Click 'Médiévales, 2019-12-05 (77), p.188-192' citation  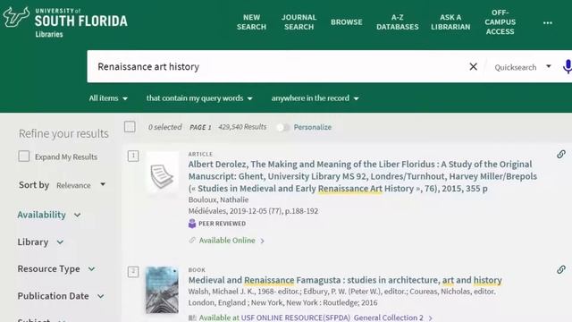pyautogui.click(x=253, y=211)
